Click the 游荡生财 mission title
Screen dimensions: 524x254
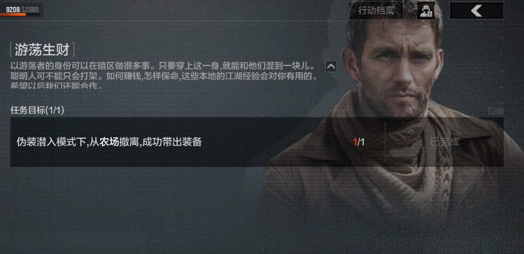click(x=42, y=50)
